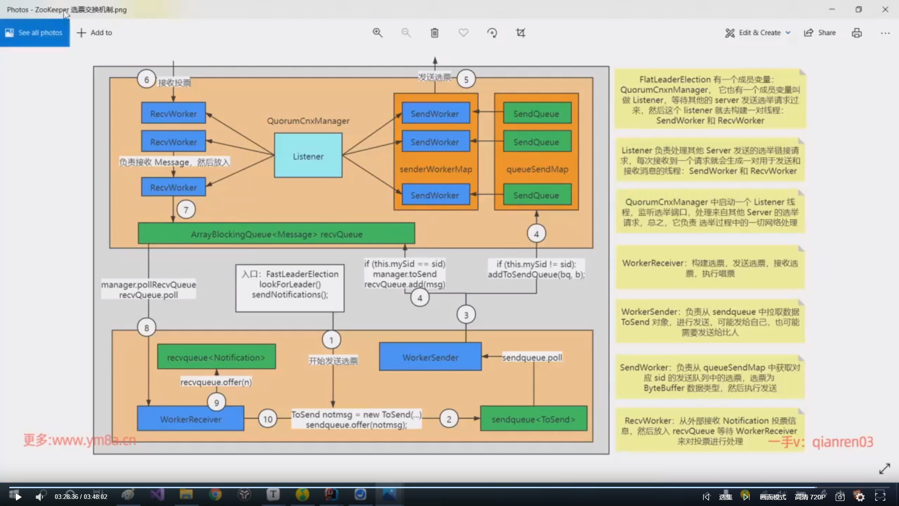This screenshot has height=506, width=899.
Task: Click the fullscreen expand arrow icon
Action: pyautogui.click(x=884, y=469)
